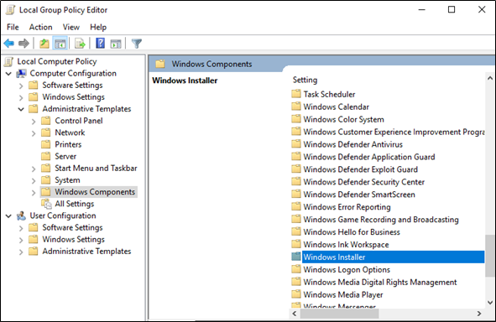Click the Forward arrow toolbar icon
Image resolution: width=496 pixels, height=322 pixels.
tap(23, 44)
